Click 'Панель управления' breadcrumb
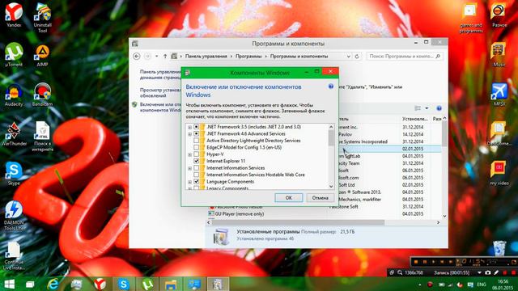Viewport: 518px width, 291px height. [x=206, y=57]
